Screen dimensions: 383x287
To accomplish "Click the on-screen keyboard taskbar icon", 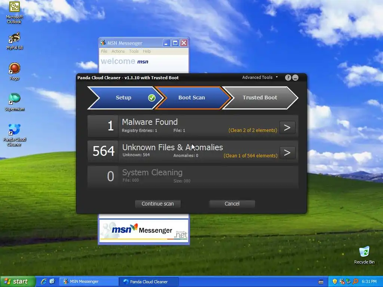I will [321, 282].
